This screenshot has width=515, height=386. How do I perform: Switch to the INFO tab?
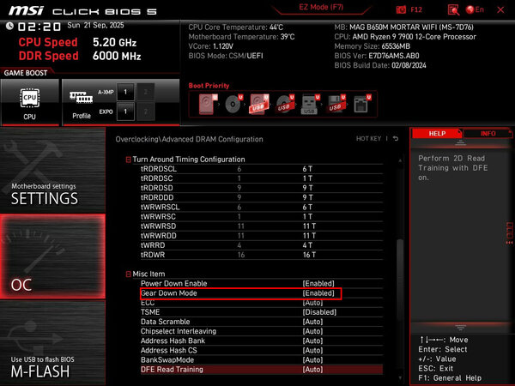(488, 134)
